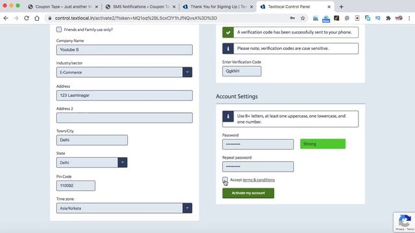
Task: Click the Asia/Kolkata time zone select box
Action: coord(124,208)
